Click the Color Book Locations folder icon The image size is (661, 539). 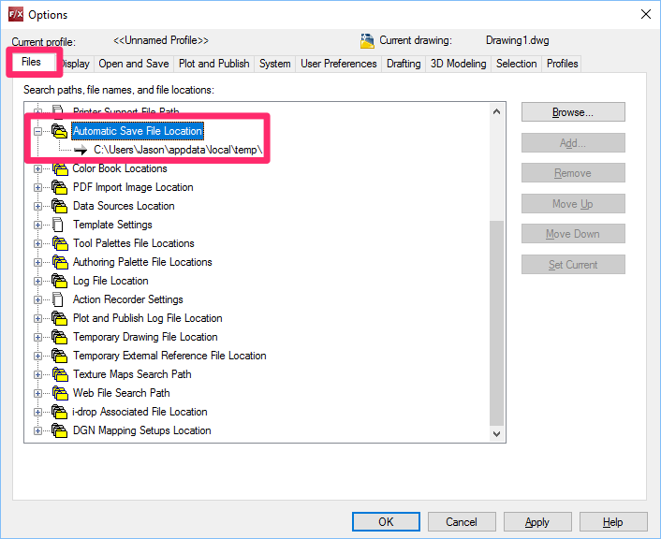pos(59,168)
